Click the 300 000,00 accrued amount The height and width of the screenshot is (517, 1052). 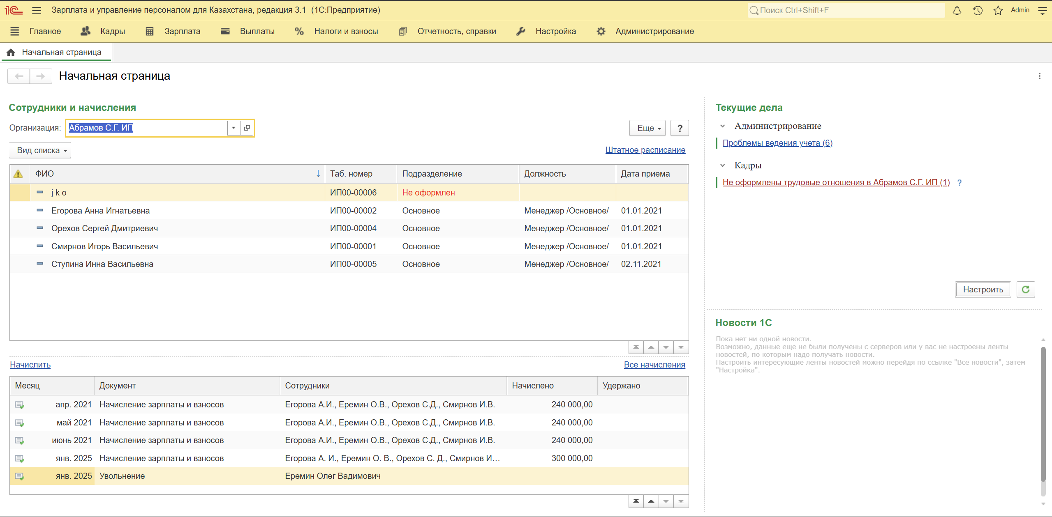coord(572,458)
